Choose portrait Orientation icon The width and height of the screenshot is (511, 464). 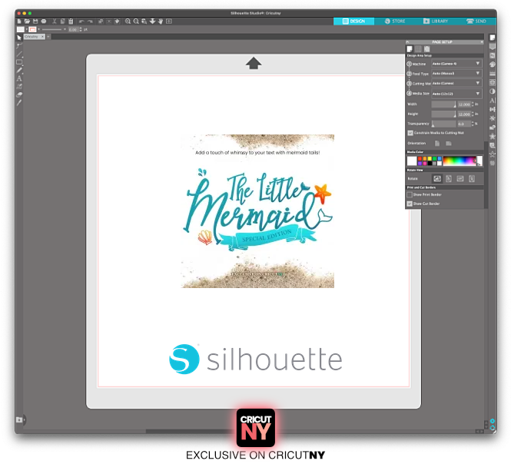tap(437, 144)
